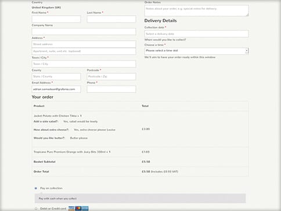Click the Basket Subtotal label
This screenshot has height=211, width=281.
tap(45, 162)
